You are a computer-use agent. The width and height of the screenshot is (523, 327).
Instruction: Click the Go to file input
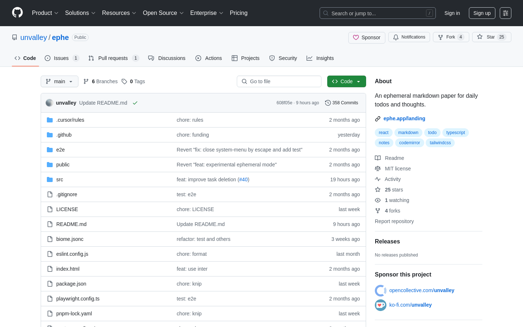point(279,81)
